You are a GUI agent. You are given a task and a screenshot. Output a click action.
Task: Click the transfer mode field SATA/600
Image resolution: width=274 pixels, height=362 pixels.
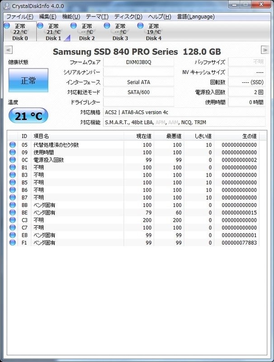click(139, 92)
